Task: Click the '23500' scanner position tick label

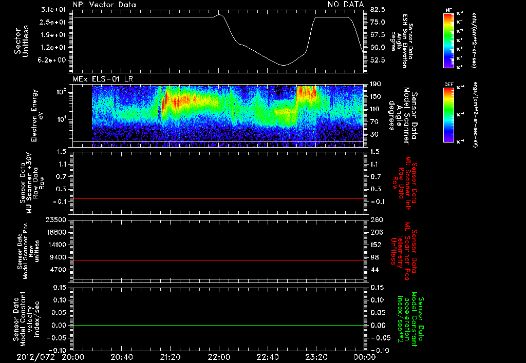Action: (57, 220)
